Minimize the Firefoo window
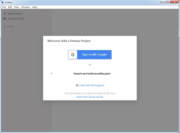 (x=163, y=2)
